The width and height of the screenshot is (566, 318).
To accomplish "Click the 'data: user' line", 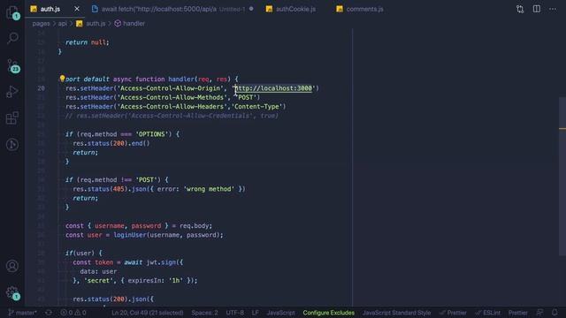I will [98, 271].
